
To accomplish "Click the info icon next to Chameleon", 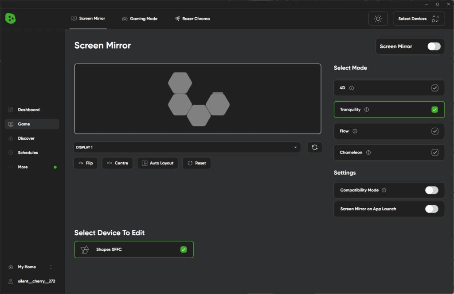I will (368, 153).
